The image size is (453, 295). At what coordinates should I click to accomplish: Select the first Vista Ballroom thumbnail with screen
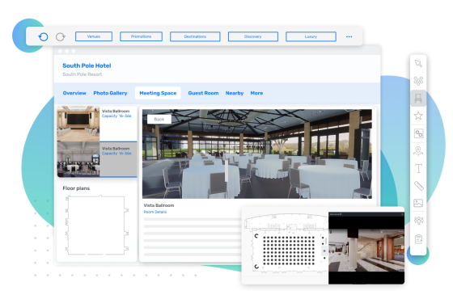[x=78, y=124]
